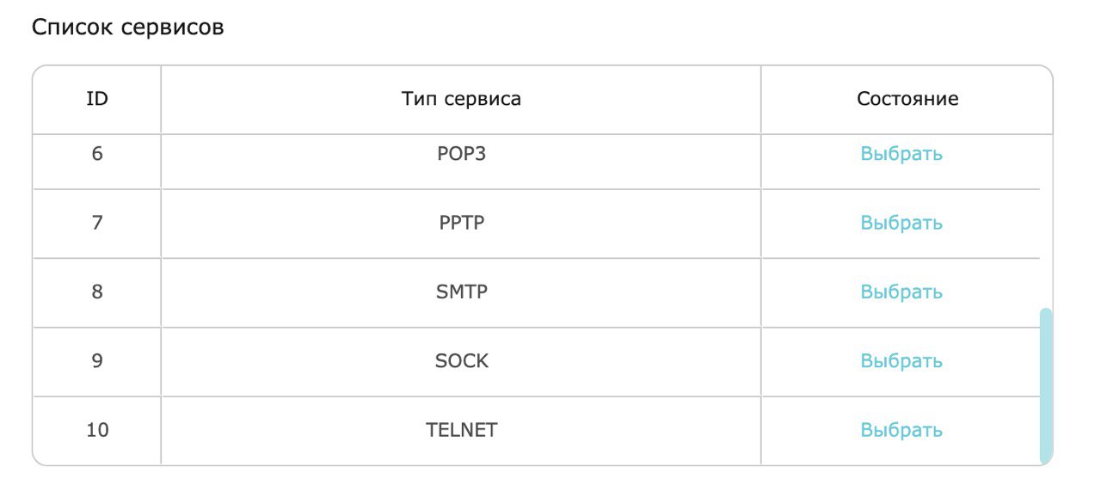Click the ID column header

coord(97,99)
